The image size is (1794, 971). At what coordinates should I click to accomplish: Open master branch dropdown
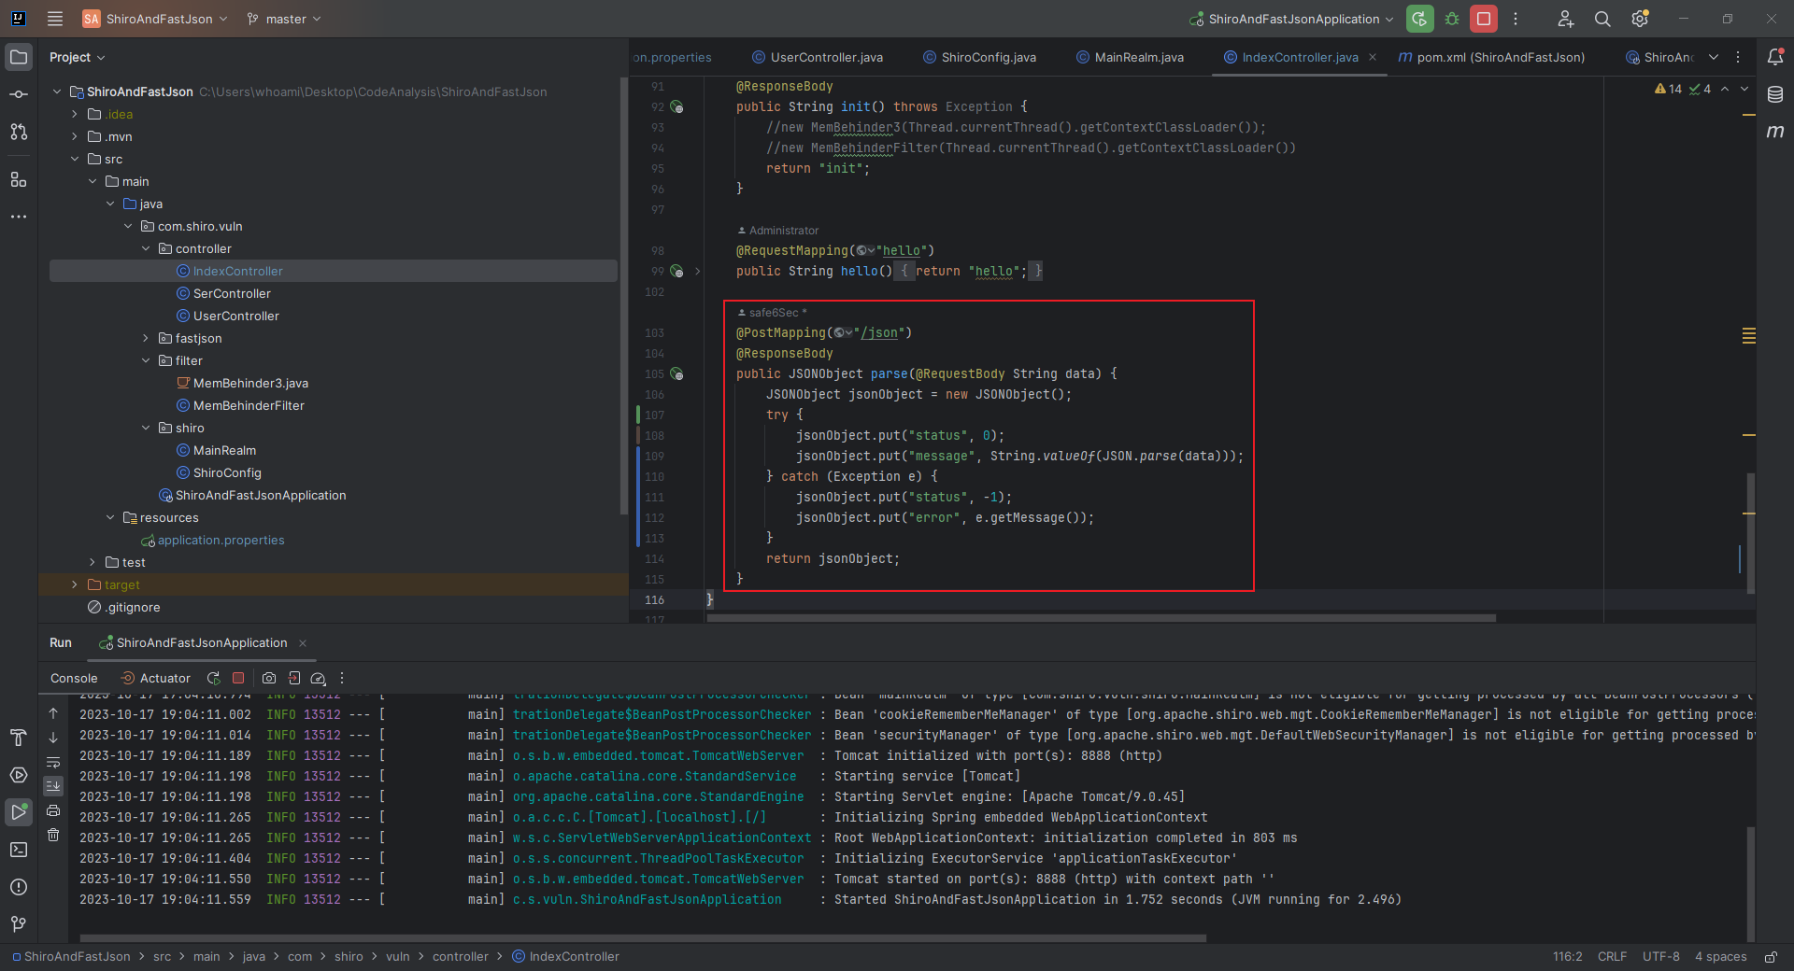pos(284,19)
